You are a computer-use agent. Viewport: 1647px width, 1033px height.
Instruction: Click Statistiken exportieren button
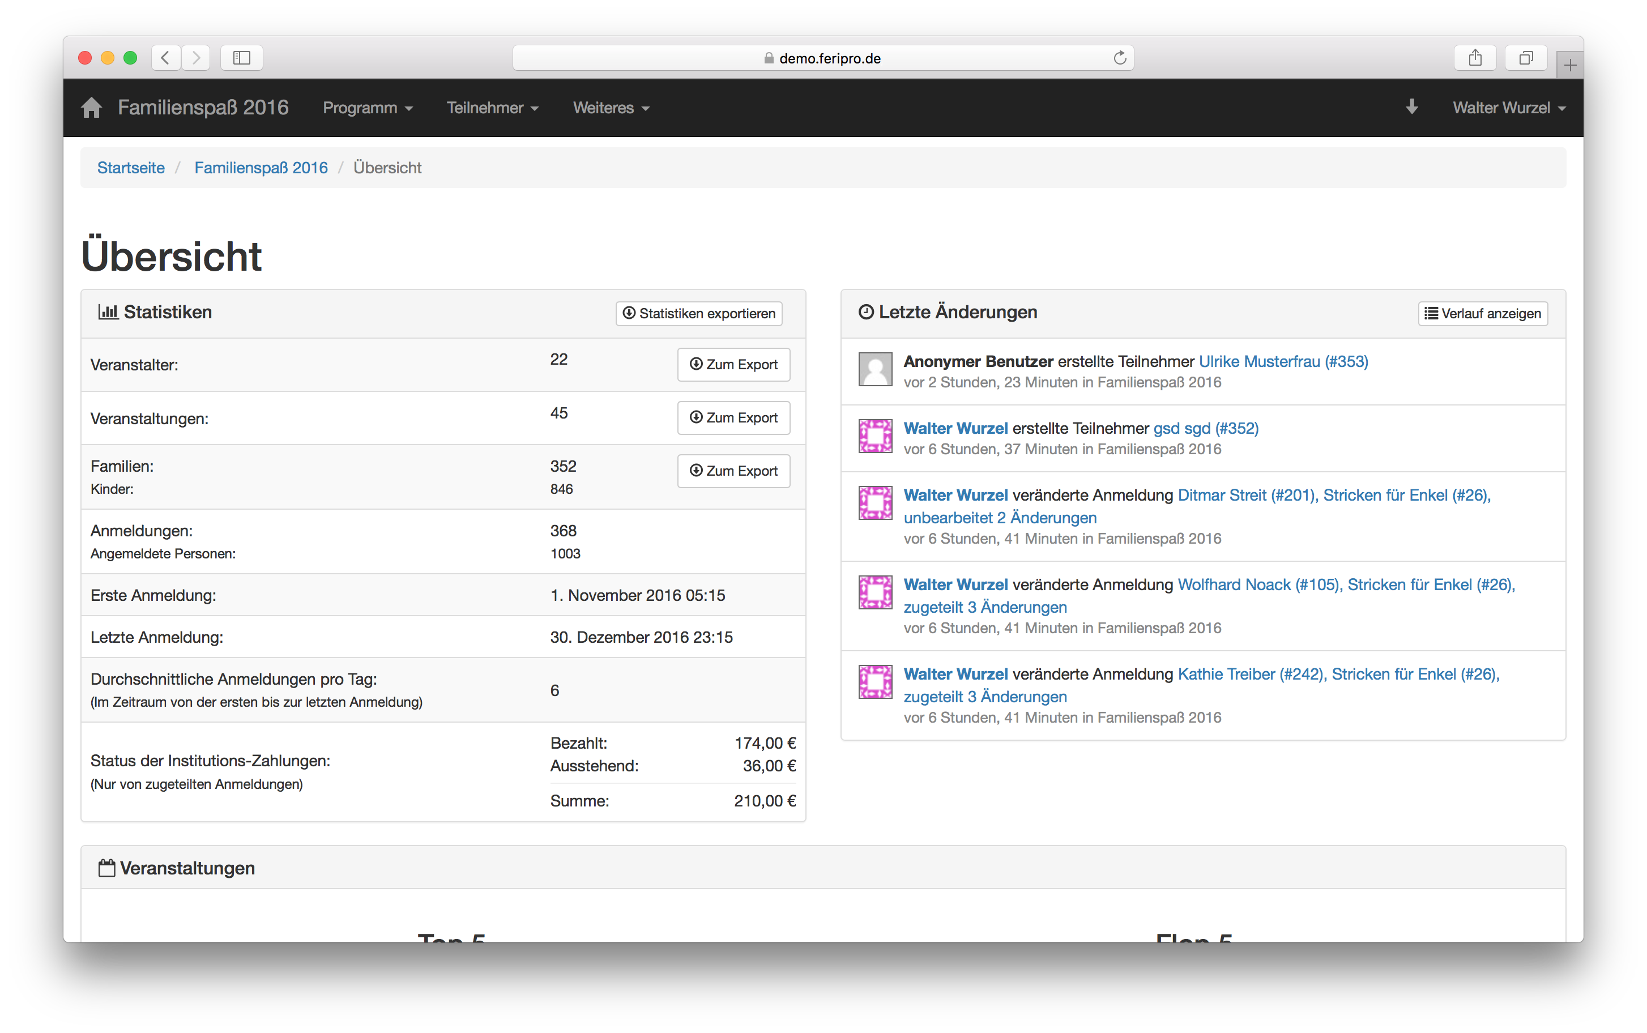click(699, 314)
